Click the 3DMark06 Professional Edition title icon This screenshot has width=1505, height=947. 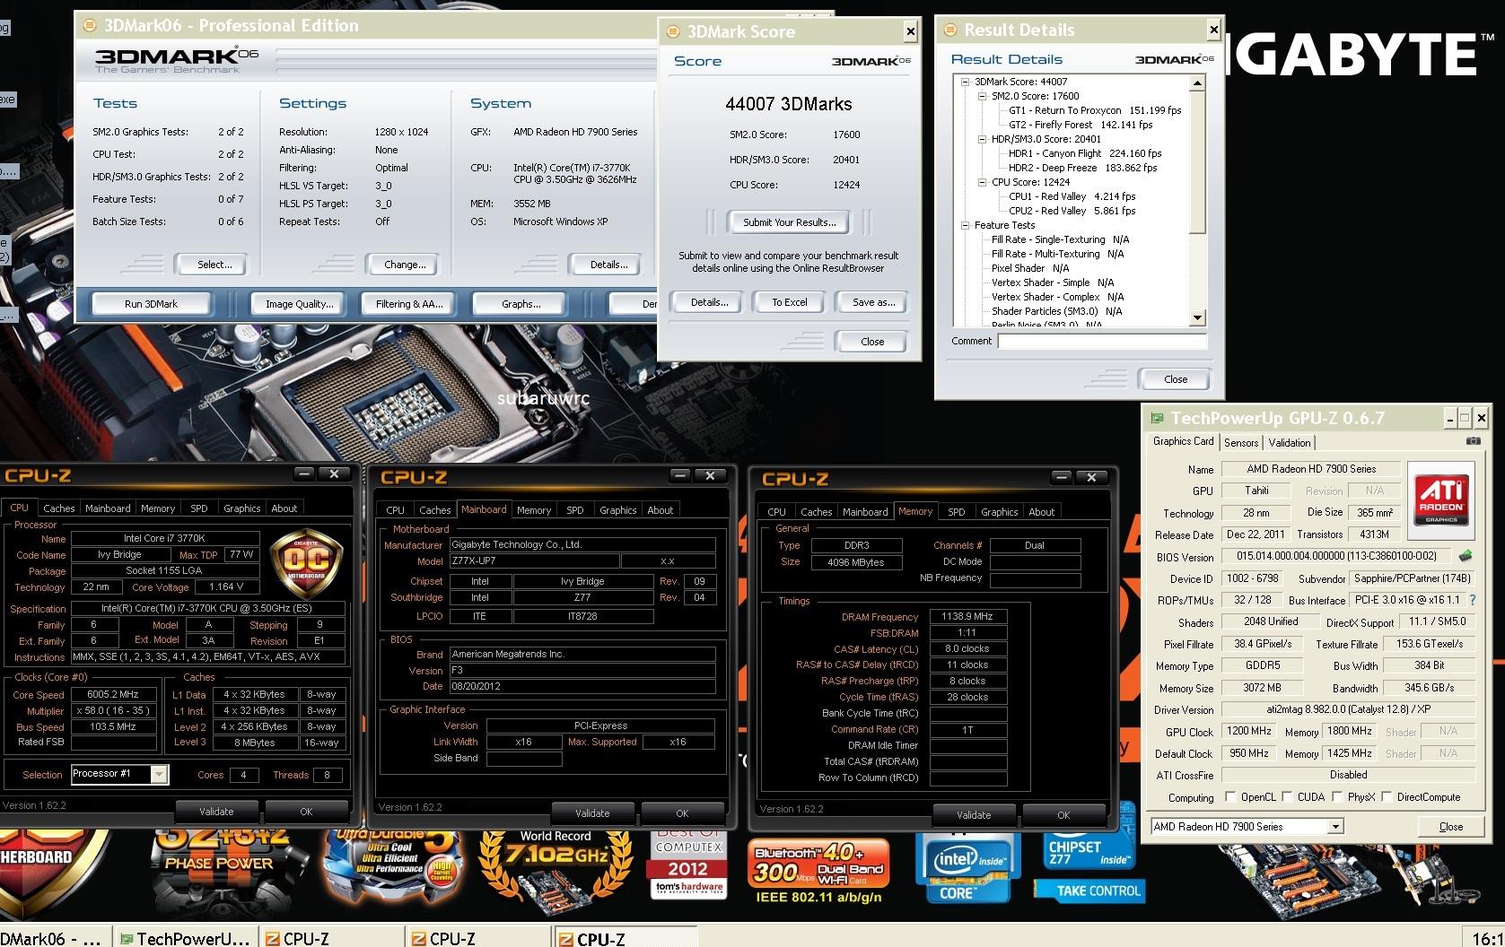click(89, 26)
